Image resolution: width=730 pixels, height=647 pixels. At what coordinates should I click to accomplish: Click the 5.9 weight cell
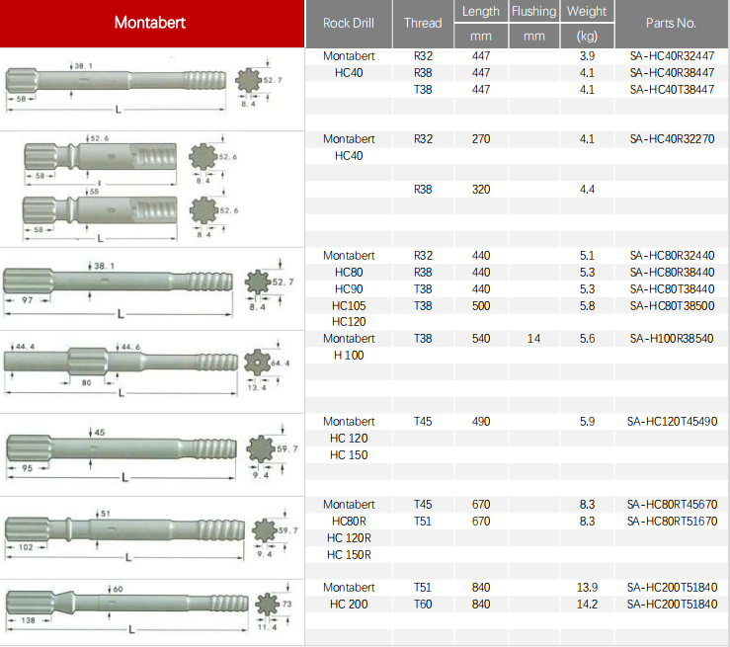coord(587,422)
